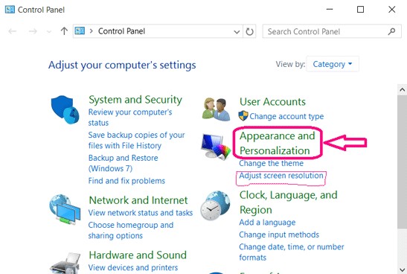The image size is (407, 274).
Task: Open Network and Internet category
Action: [138, 200]
